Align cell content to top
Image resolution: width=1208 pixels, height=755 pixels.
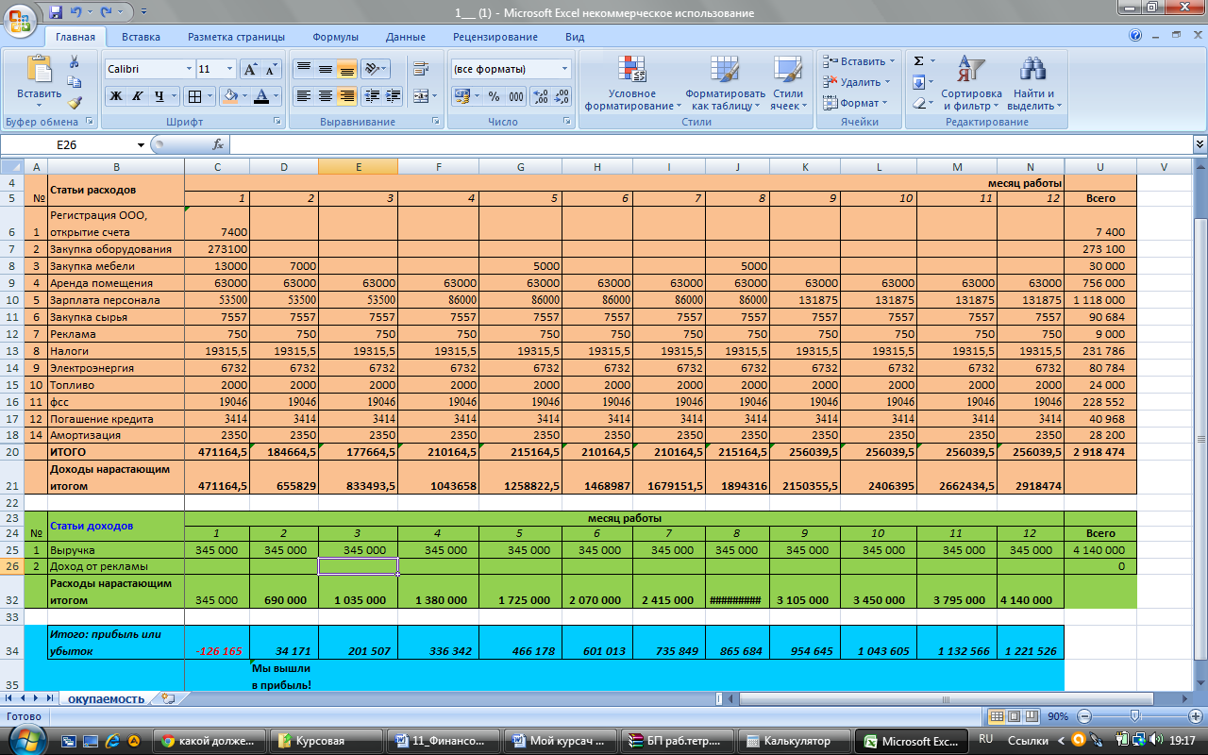point(303,69)
